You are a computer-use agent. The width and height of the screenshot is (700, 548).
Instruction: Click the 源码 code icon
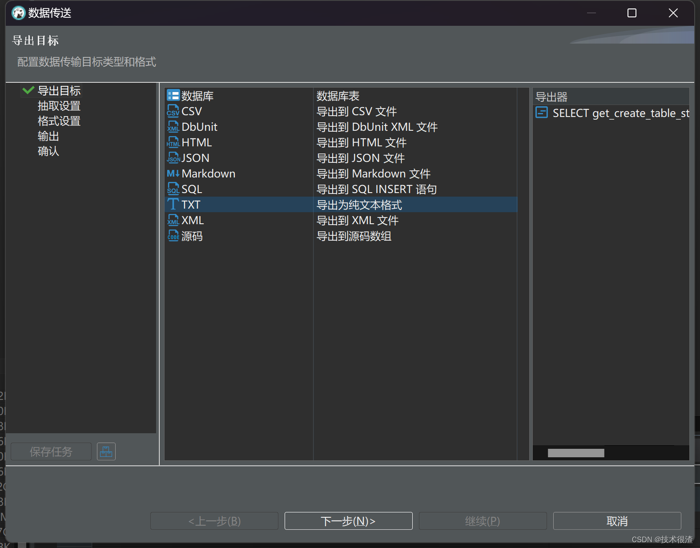[173, 236]
